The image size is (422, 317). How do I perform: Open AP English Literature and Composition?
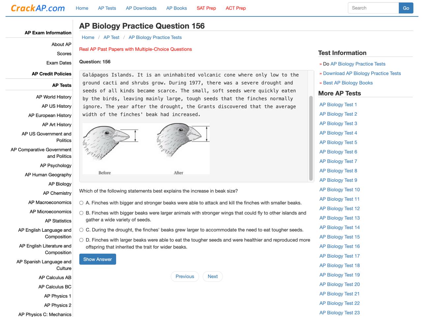(45, 249)
